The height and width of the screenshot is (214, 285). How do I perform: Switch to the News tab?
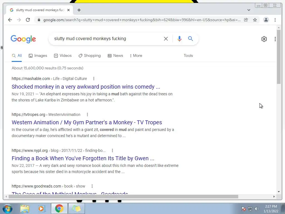(x=115, y=55)
